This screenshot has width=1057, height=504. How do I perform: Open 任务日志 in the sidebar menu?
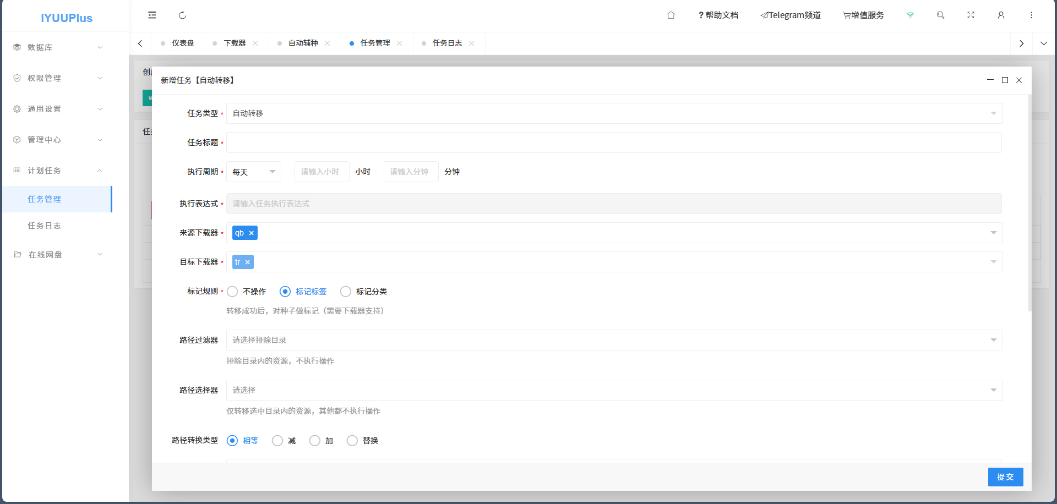click(45, 226)
